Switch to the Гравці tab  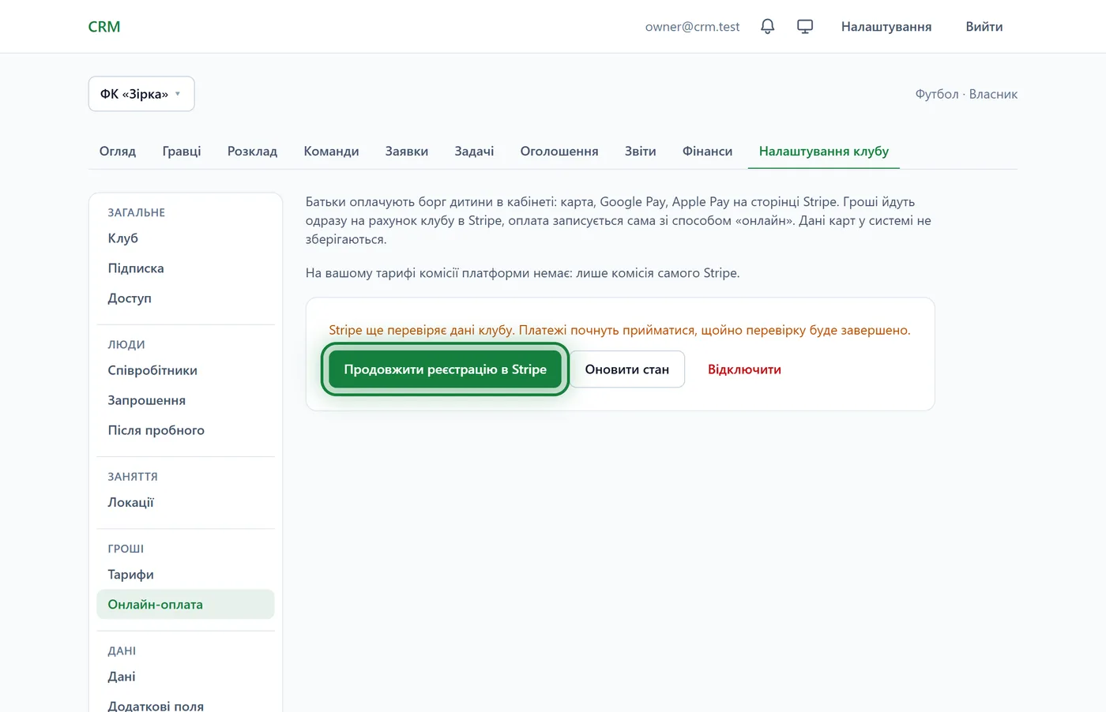tap(182, 151)
